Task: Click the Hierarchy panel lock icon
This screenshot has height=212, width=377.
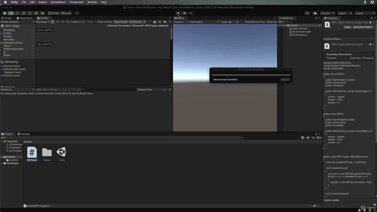Action: (316, 18)
